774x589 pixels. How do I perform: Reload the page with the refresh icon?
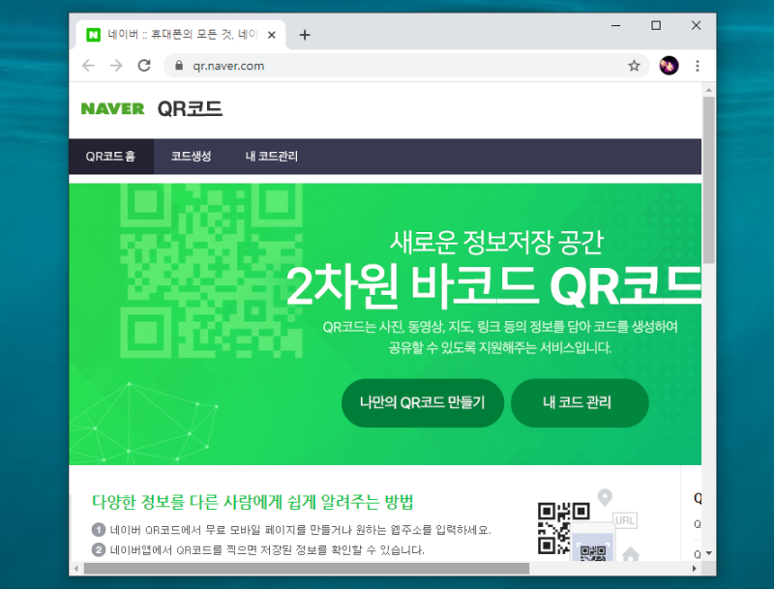coord(144,66)
